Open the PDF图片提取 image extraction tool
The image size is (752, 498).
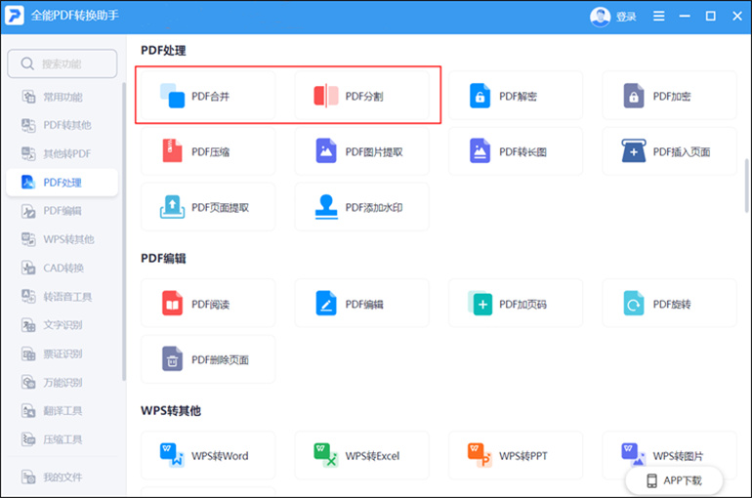362,151
